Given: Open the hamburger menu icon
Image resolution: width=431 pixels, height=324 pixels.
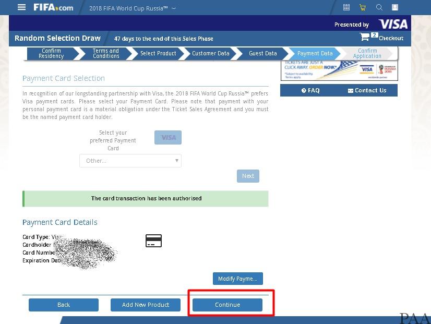Looking at the screenshot, I should tap(21, 7).
